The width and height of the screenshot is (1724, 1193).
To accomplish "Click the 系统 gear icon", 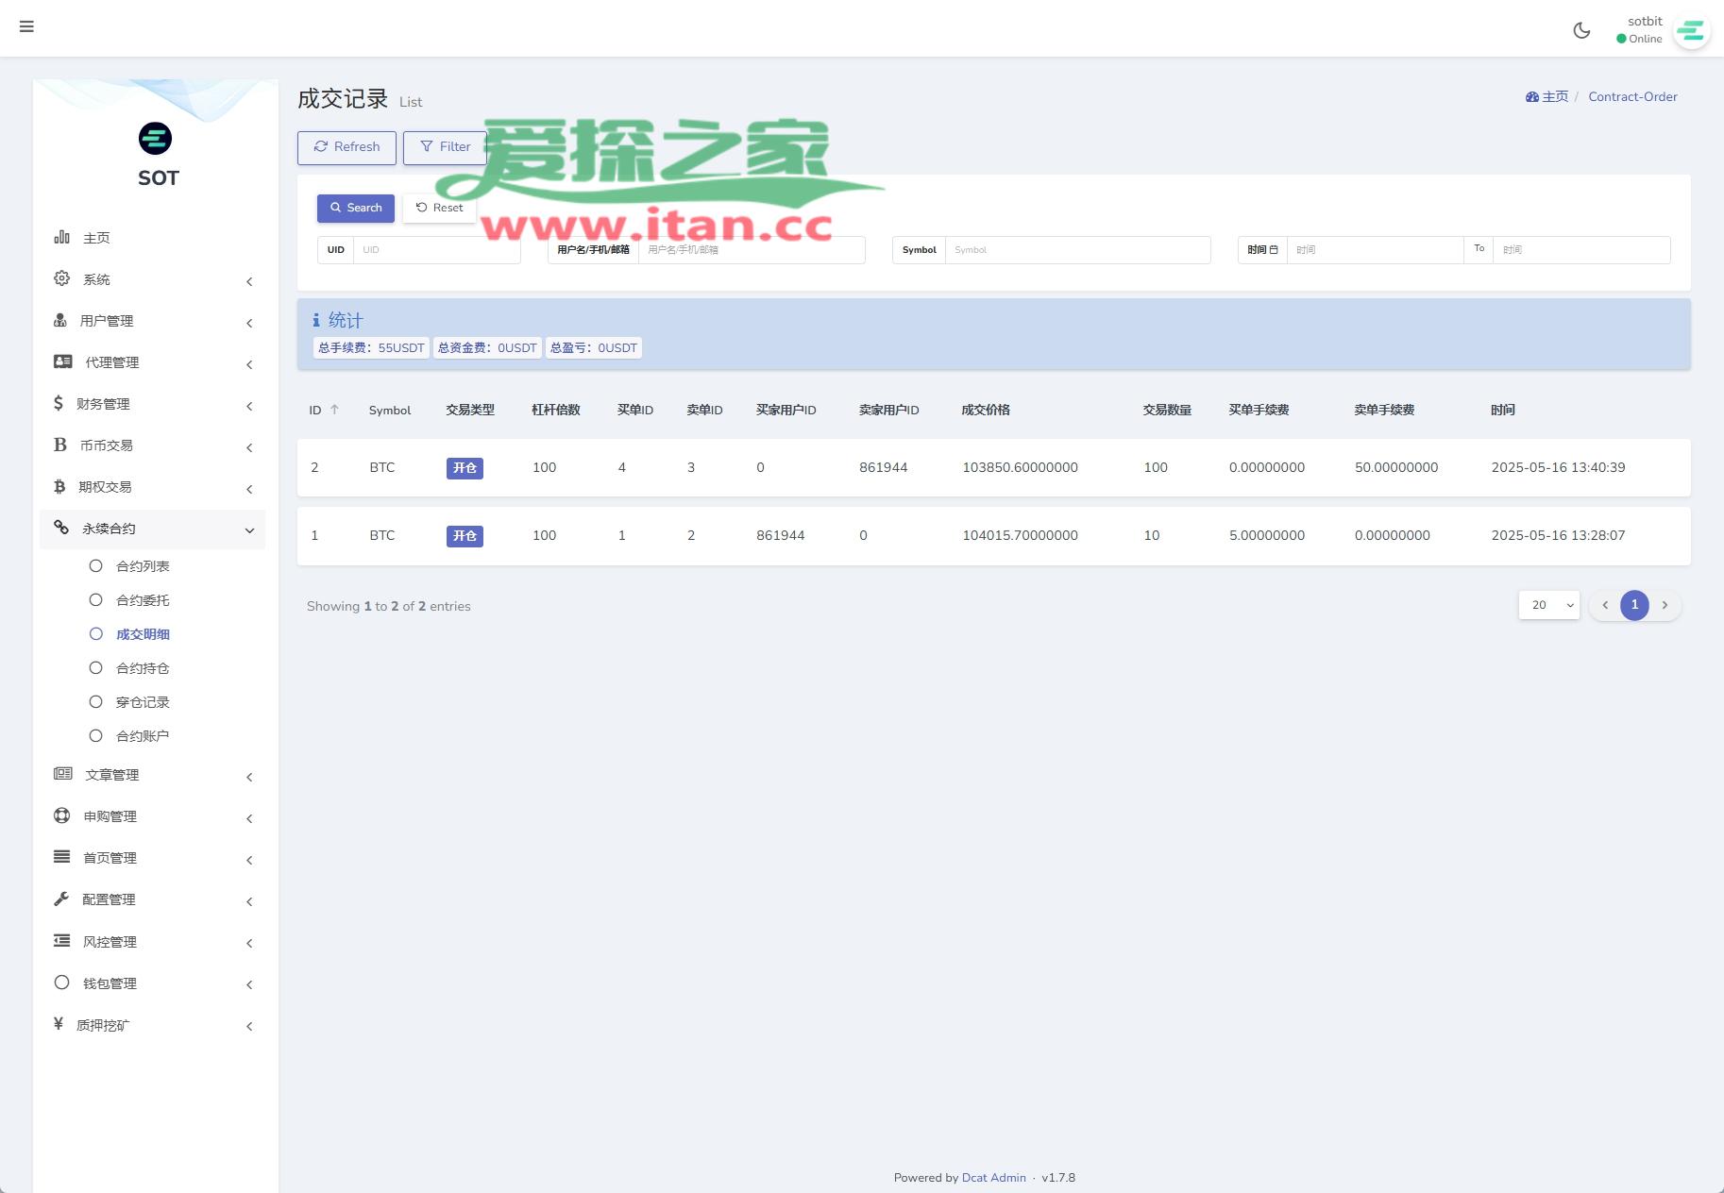I will (61, 278).
